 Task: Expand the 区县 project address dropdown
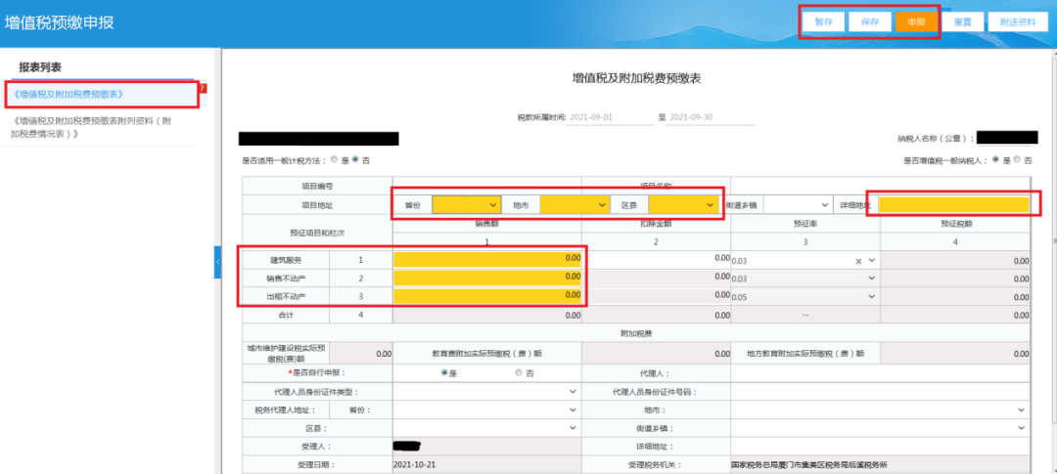click(683, 204)
